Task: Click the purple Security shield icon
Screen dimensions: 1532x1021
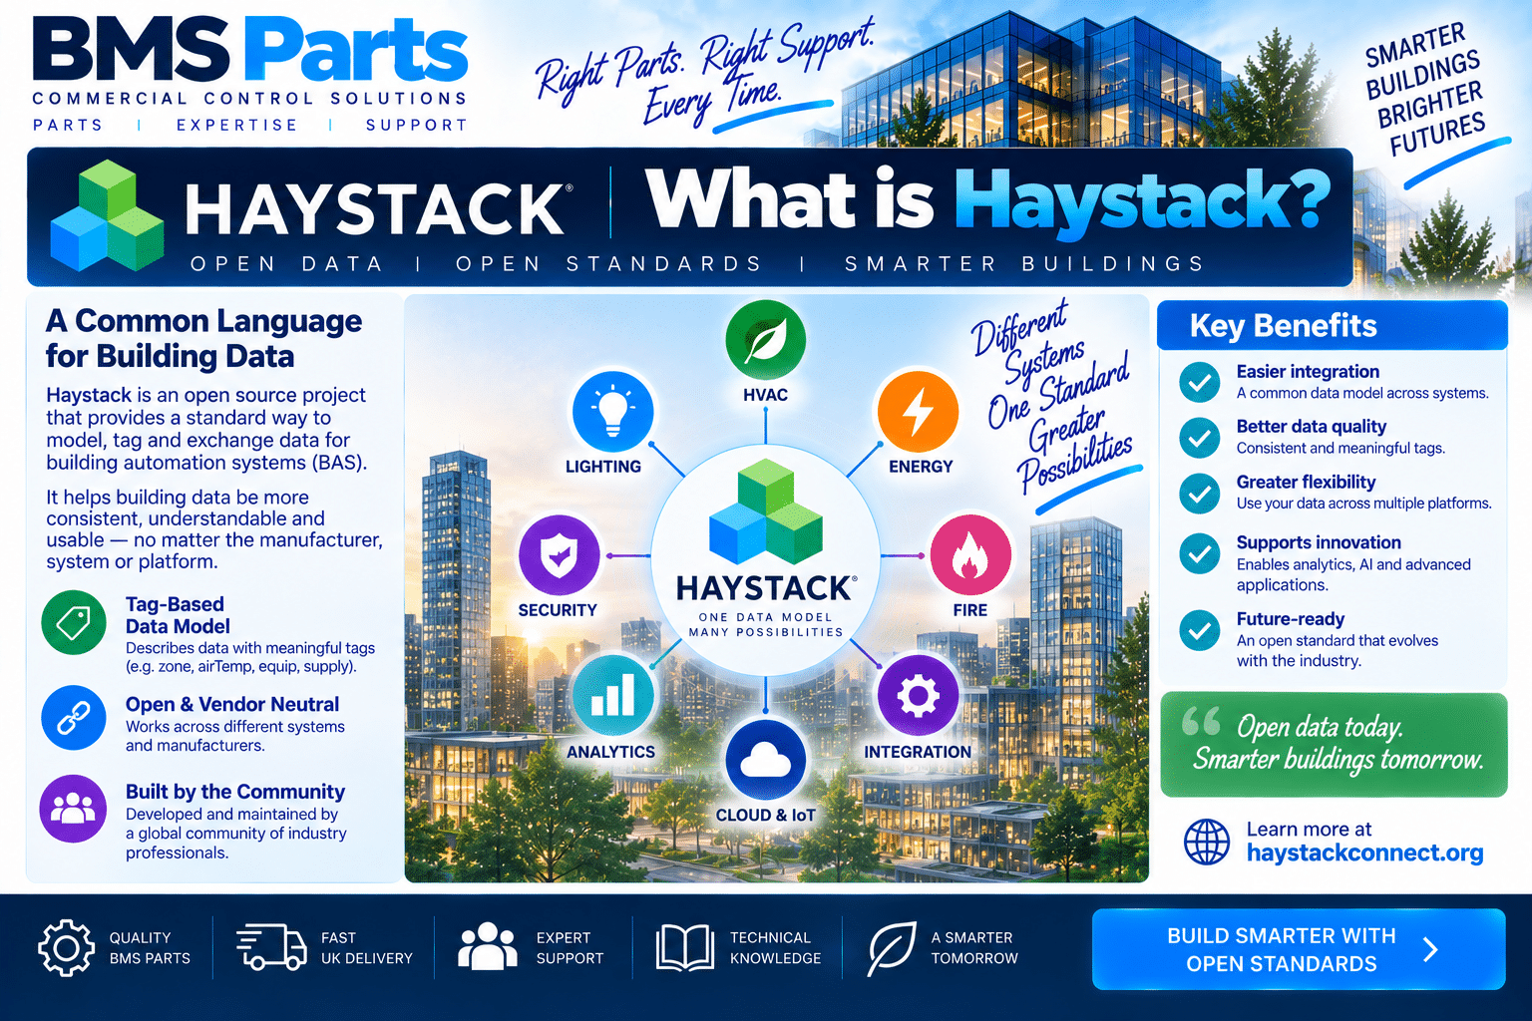Action: (560, 555)
